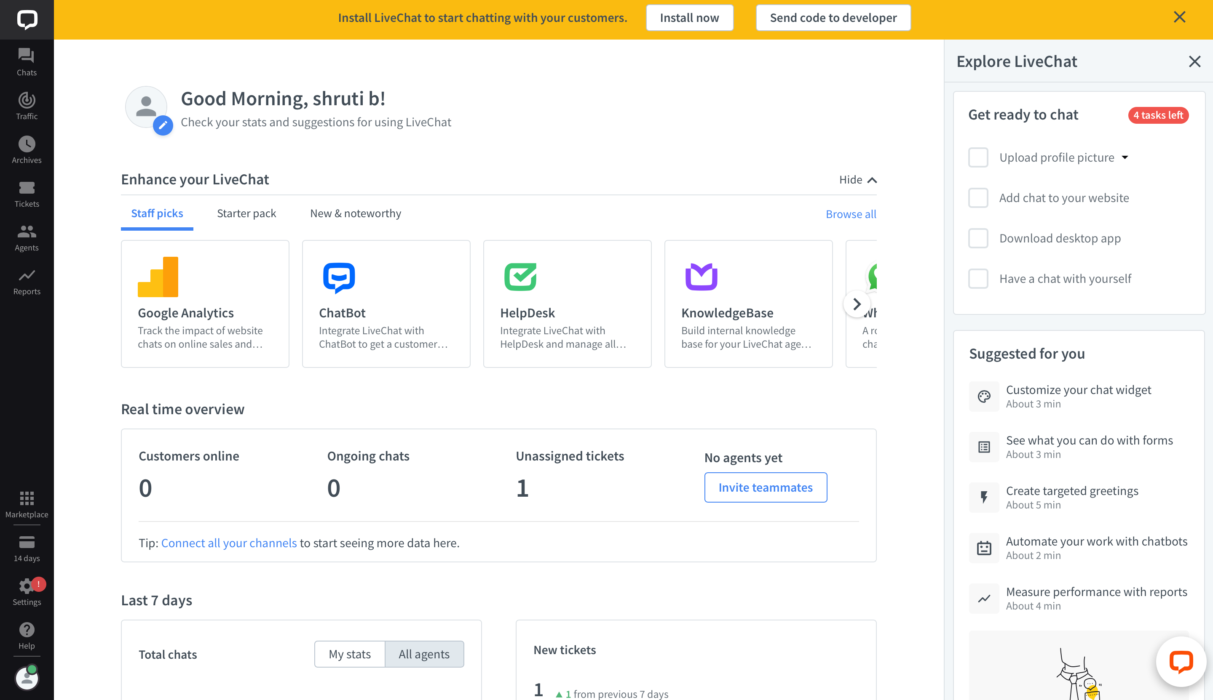
Task: Switch Total chats to All agents
Action: tap(424, 654)
